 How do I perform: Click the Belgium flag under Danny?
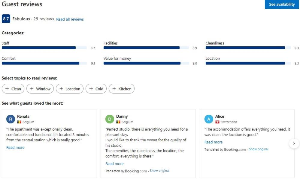[118, 122]
